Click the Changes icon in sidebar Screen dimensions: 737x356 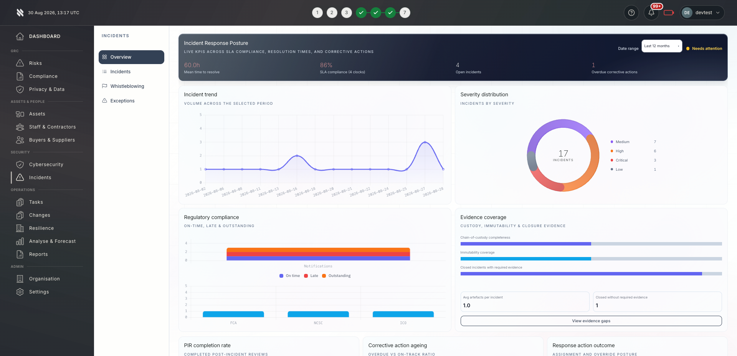point(20,215)
